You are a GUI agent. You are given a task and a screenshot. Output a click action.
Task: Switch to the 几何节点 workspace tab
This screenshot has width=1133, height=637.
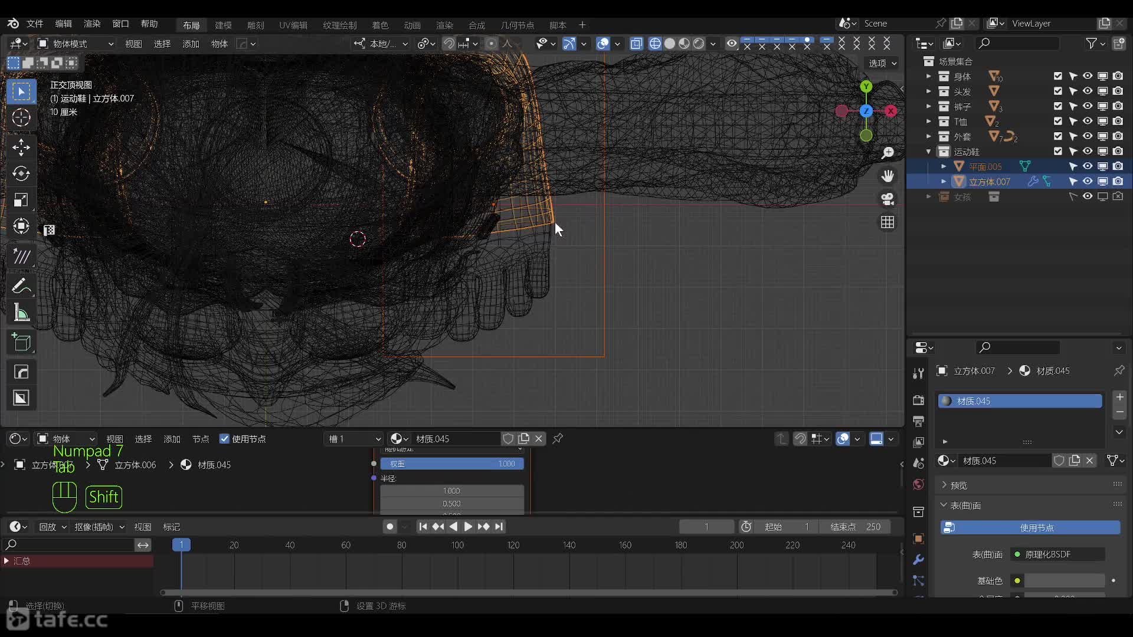point(518,25)
